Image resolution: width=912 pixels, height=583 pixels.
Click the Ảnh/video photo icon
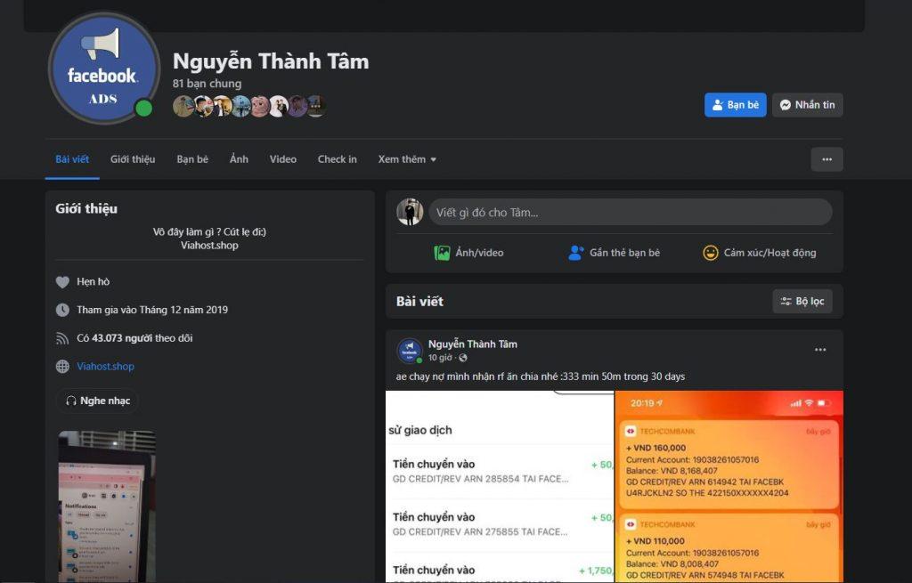pyautogui.click(x=442, y=253)
